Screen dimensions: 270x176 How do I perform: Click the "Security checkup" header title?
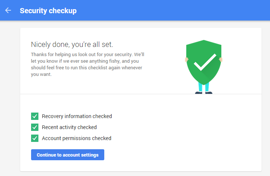[x=48, y=11]
